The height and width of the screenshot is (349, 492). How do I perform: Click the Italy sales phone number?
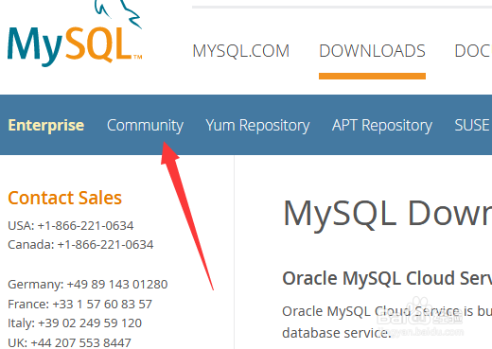point(90,323)
